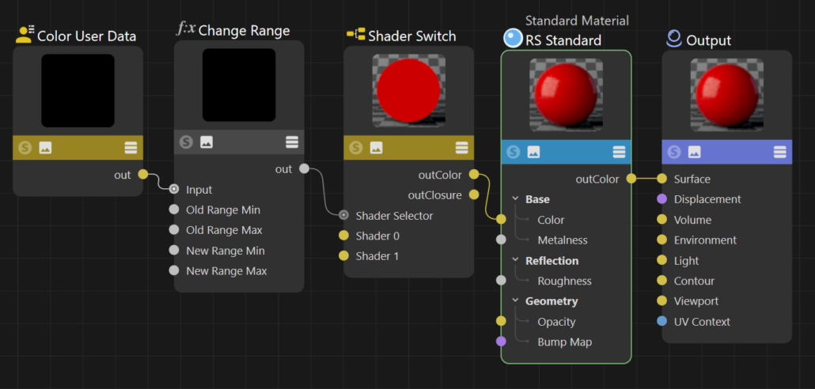
Task: Click the Shader 0 input port
Action: click(343, 236)
